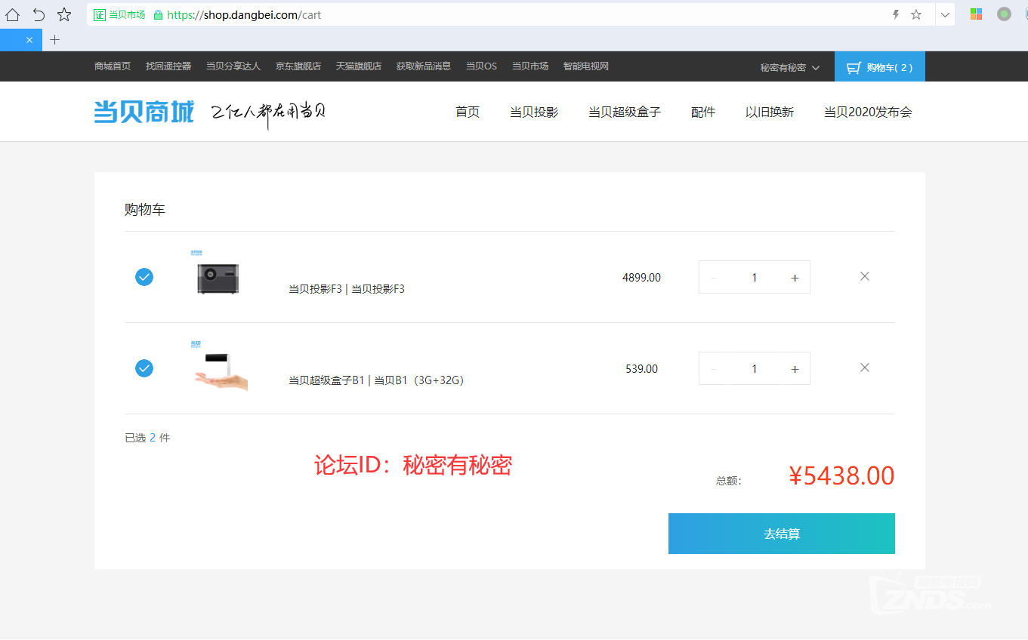
Task: Click the favorite star inside address bar
Action: pyautogui.click(x=916, y=14)
